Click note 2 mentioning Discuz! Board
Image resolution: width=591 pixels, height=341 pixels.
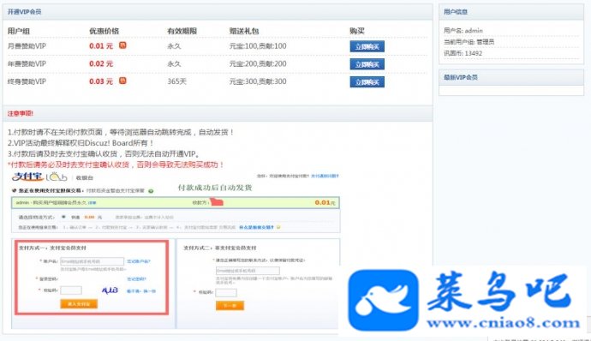[81, 143]
